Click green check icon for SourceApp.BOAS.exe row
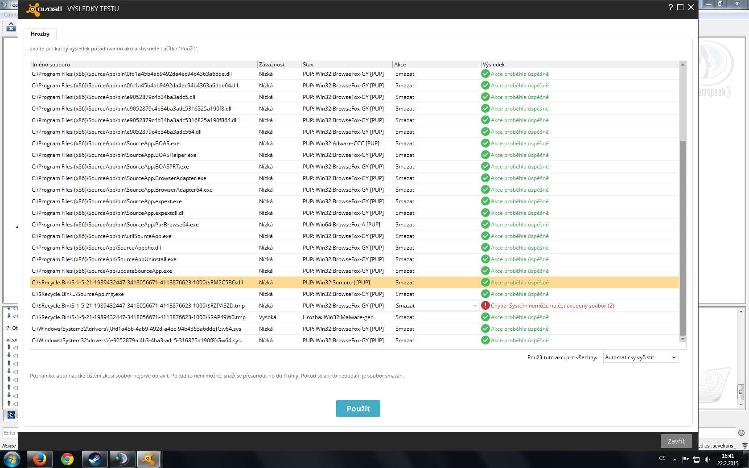The height and width of the screenshot is (468, 749). pyautogui.click(x=486, y=144)
